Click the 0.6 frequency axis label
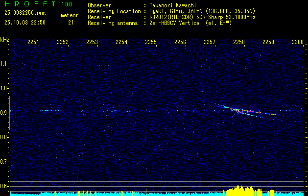Viewport: 308px width, 196px height. (4, 186)
